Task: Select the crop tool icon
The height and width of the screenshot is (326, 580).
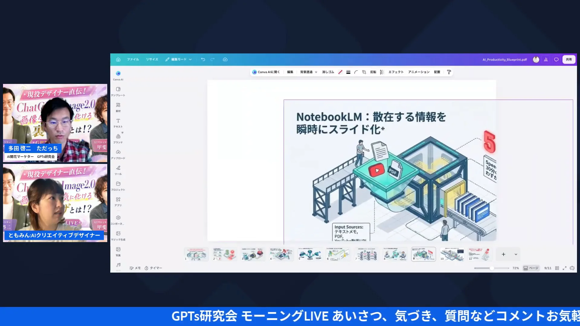Action: 364,72
